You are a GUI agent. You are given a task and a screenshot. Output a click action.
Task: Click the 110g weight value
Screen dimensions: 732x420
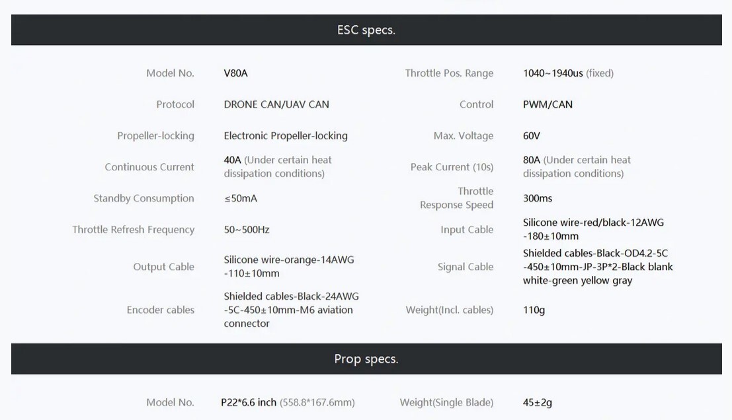tap(534, 310)
